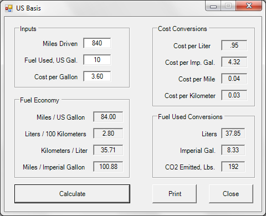Click the Imperial Gal. value 8.33
The width and height of the screenshot is (266, 216).
(x=233, y=150)
